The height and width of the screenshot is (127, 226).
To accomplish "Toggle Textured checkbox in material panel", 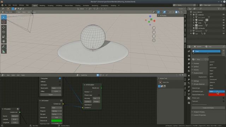I will tap(224, 101).
